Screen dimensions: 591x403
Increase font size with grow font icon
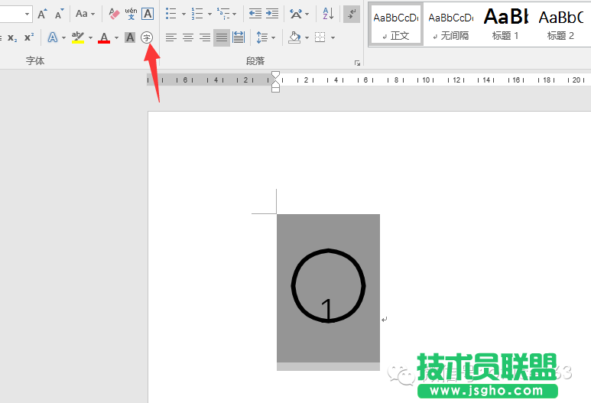click(42, 14)
